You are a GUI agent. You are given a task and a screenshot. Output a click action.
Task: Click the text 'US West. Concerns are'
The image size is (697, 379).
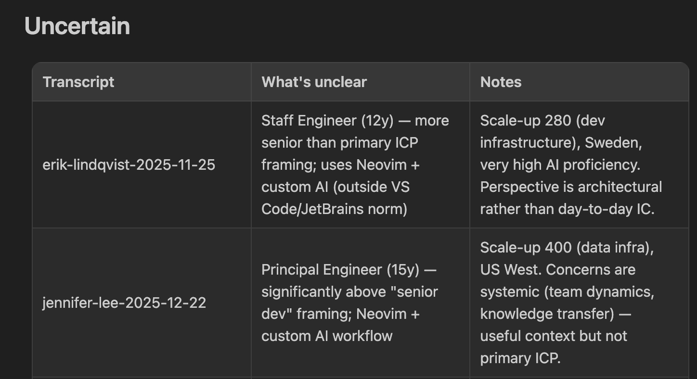click(557, 269)
